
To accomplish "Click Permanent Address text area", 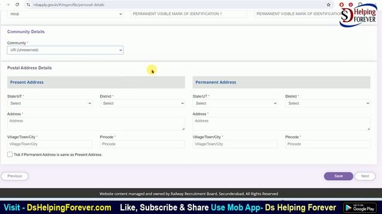I will (281, 124).
